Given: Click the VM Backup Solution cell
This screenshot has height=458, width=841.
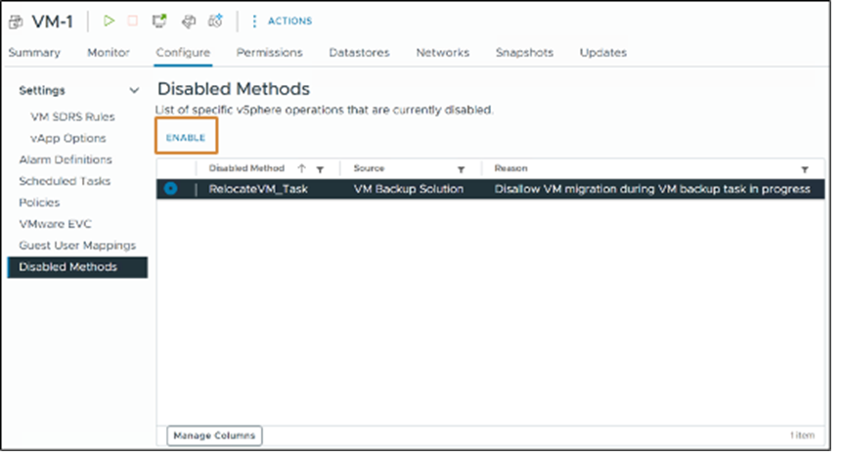Looking at the screenshot, I should coord(408,189).
